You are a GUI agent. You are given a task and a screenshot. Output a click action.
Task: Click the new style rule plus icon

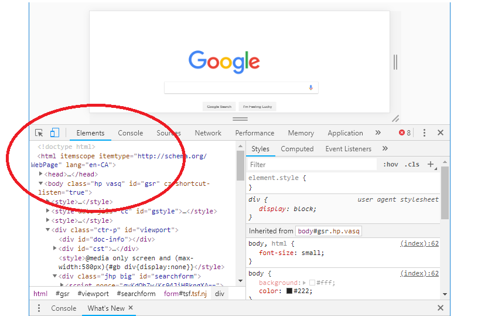click(431, 164)
